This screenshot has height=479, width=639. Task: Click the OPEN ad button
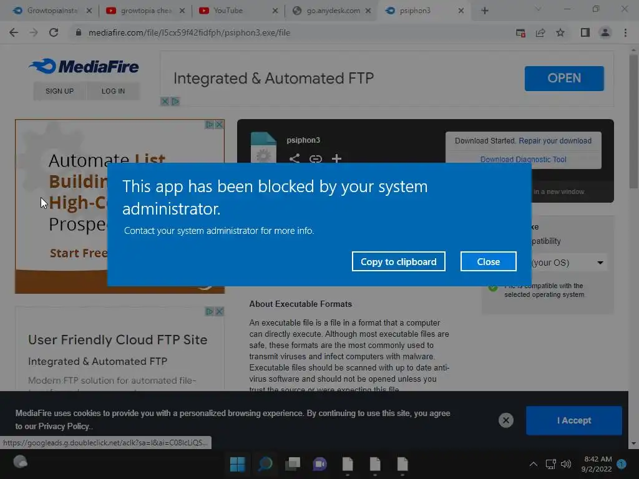[564, 78]
